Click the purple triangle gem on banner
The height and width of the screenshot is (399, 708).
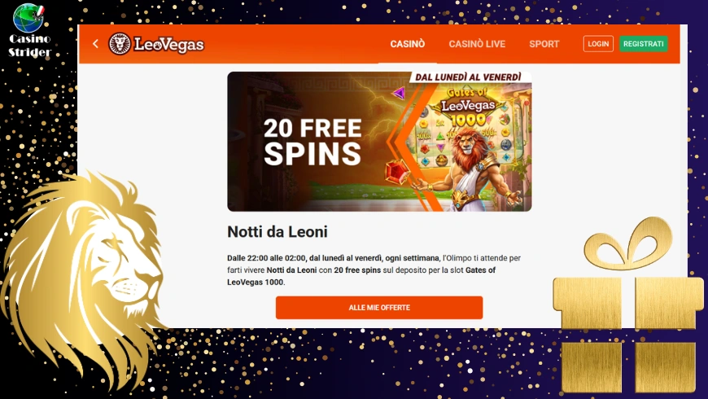[399, 94]
